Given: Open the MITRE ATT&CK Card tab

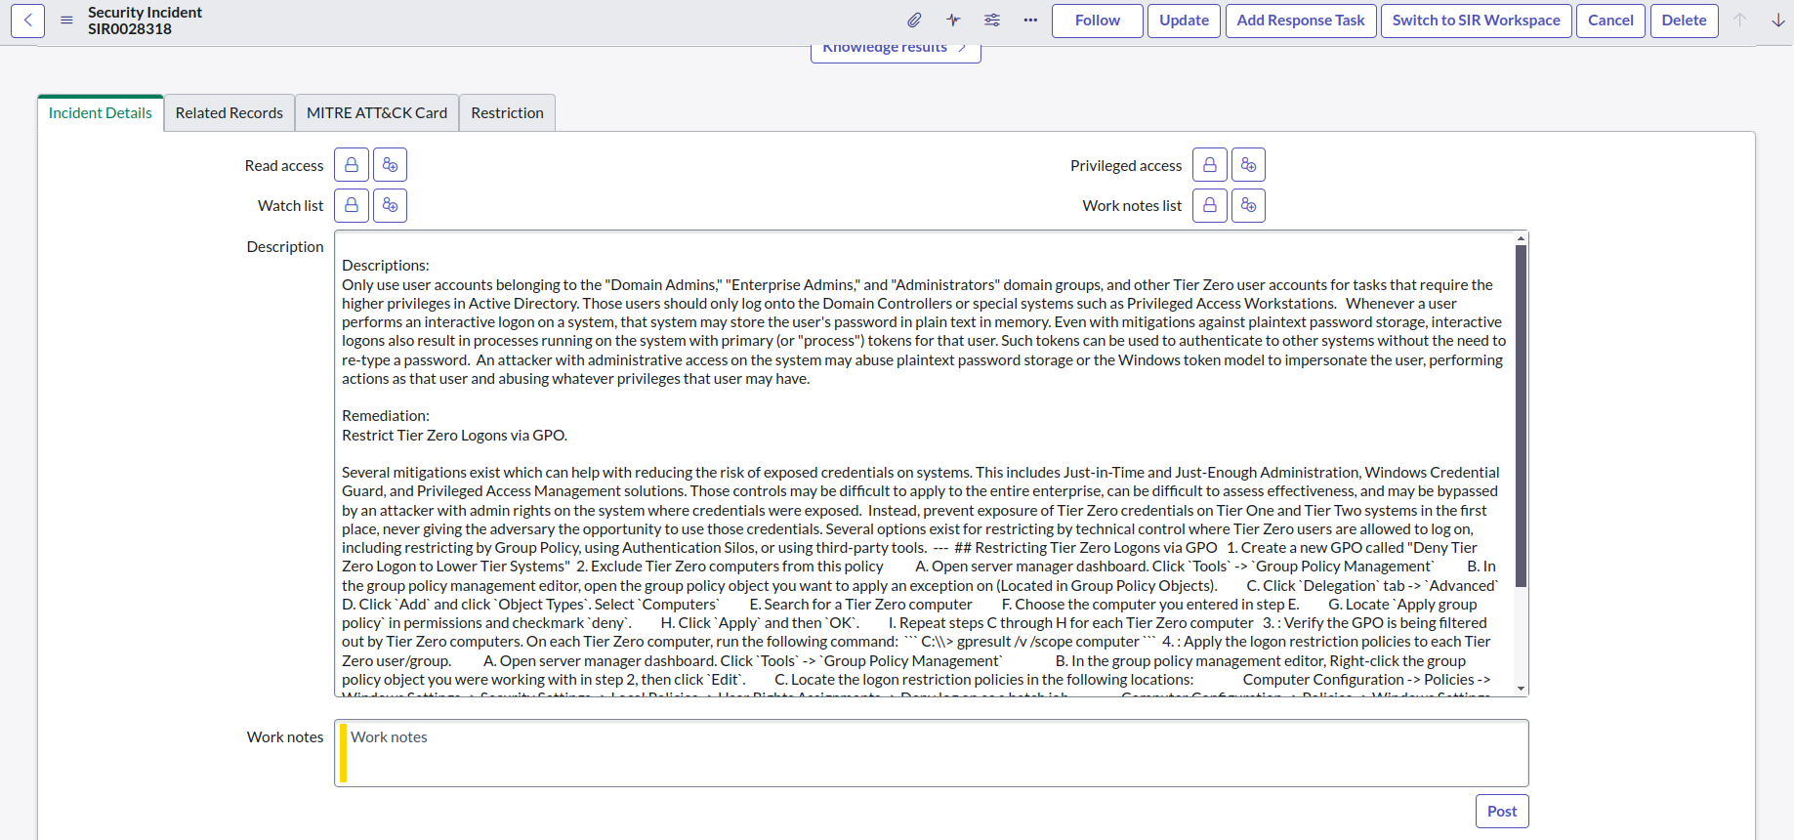Looking at the screenshot, I should [377, 112].
